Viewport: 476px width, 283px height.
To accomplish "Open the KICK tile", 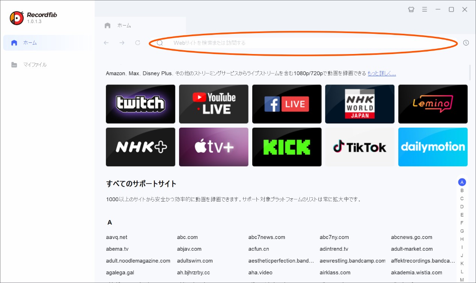I will (x=287, y=147).
